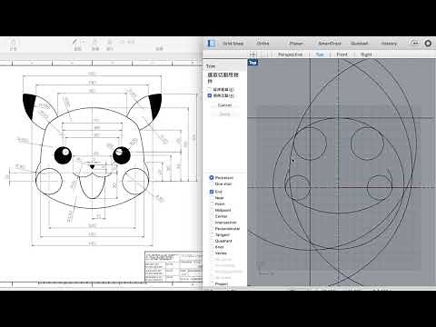
Task: Select the Persistent osnap radio button
Action: click(x=212, y=178)
